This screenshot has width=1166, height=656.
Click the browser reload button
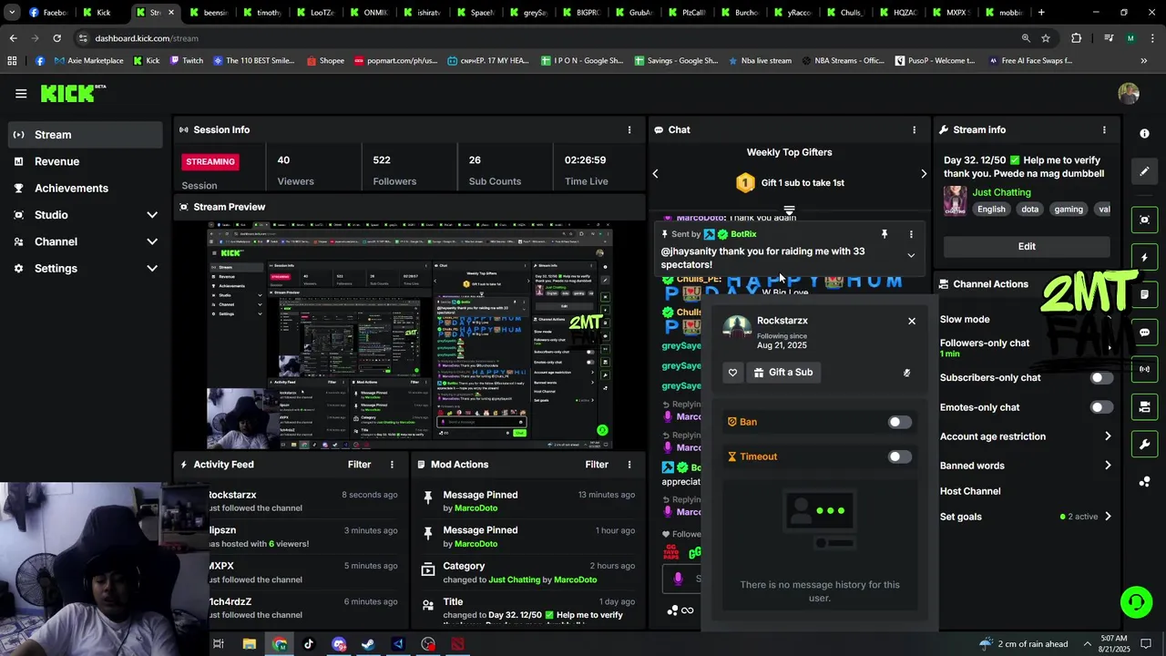click(x=56, y=38)
